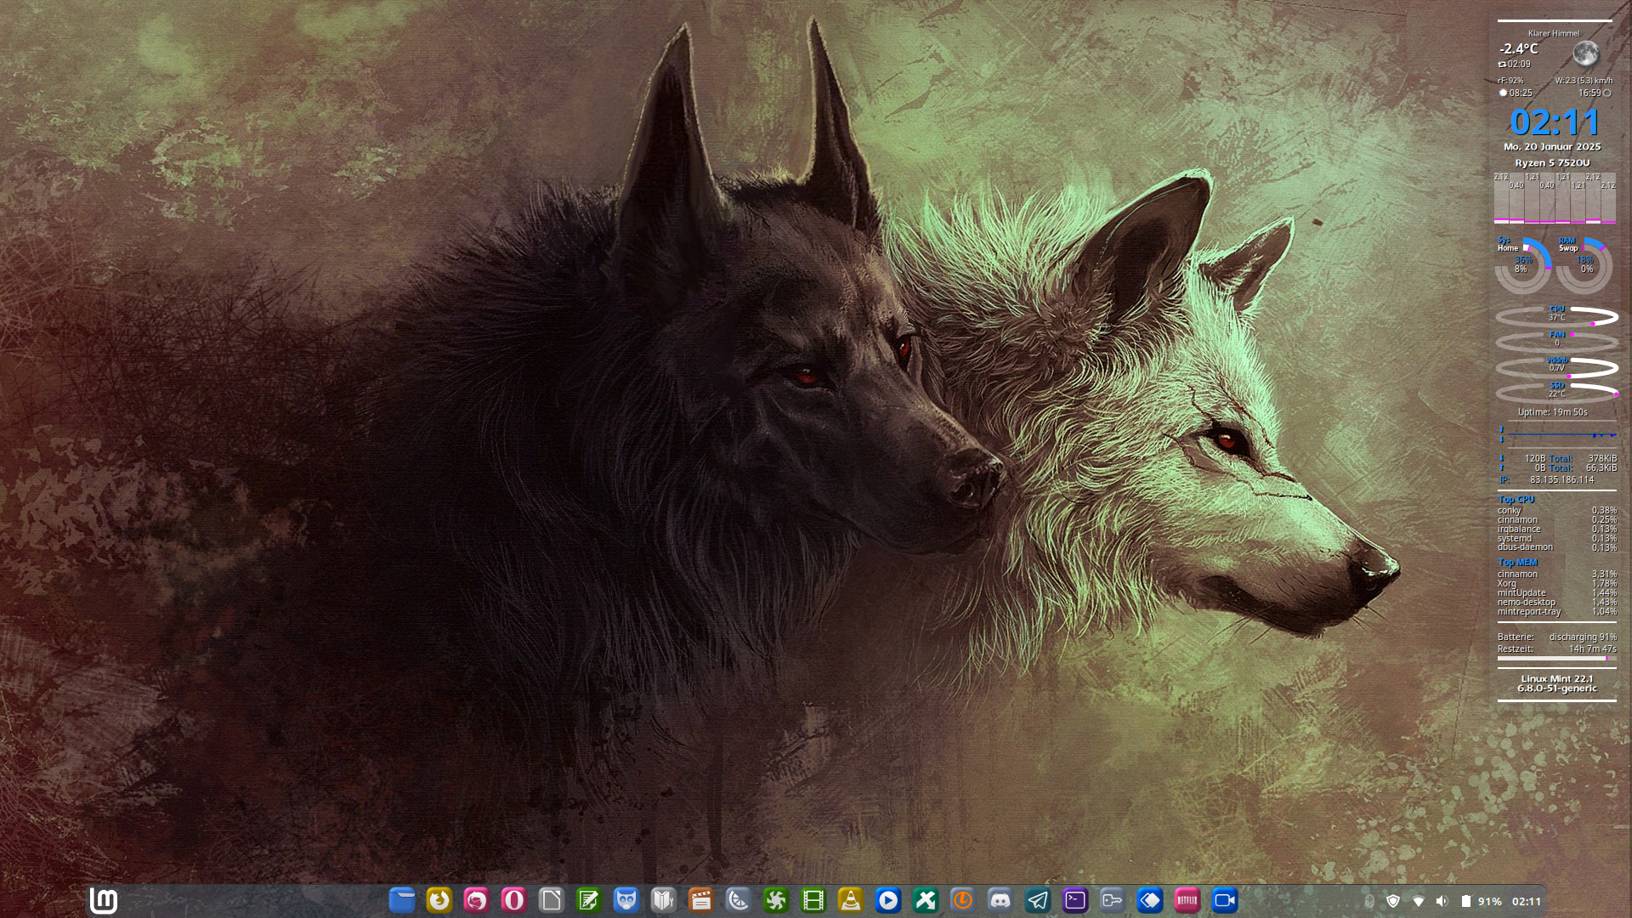Click the Bluetooth tray icon

point(1369,901)
